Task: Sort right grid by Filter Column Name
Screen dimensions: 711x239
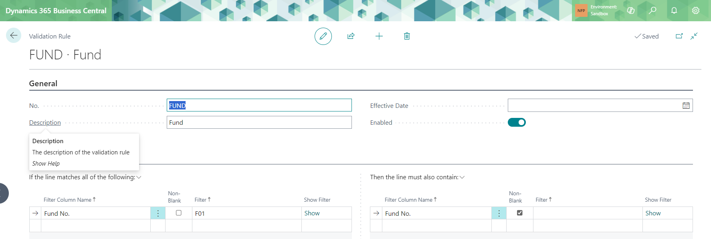Action: click(x=411, y=200)
